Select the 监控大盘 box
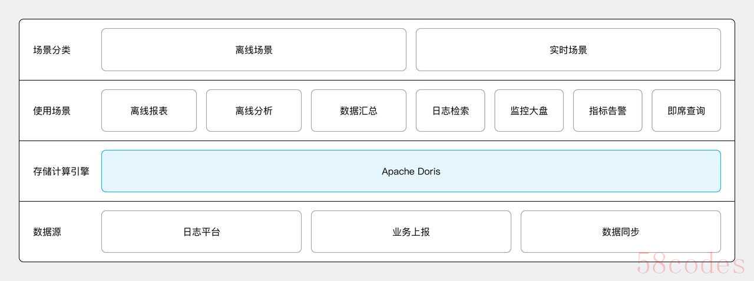This screenshot has height=281, width=754. [528, 111]
